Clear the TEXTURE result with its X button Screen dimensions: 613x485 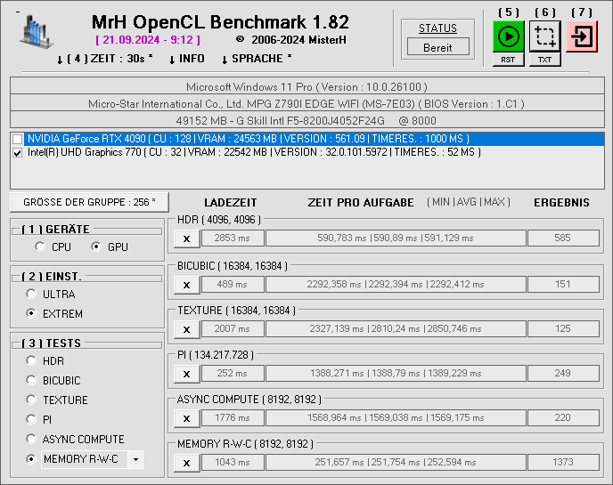click(187, 328)
